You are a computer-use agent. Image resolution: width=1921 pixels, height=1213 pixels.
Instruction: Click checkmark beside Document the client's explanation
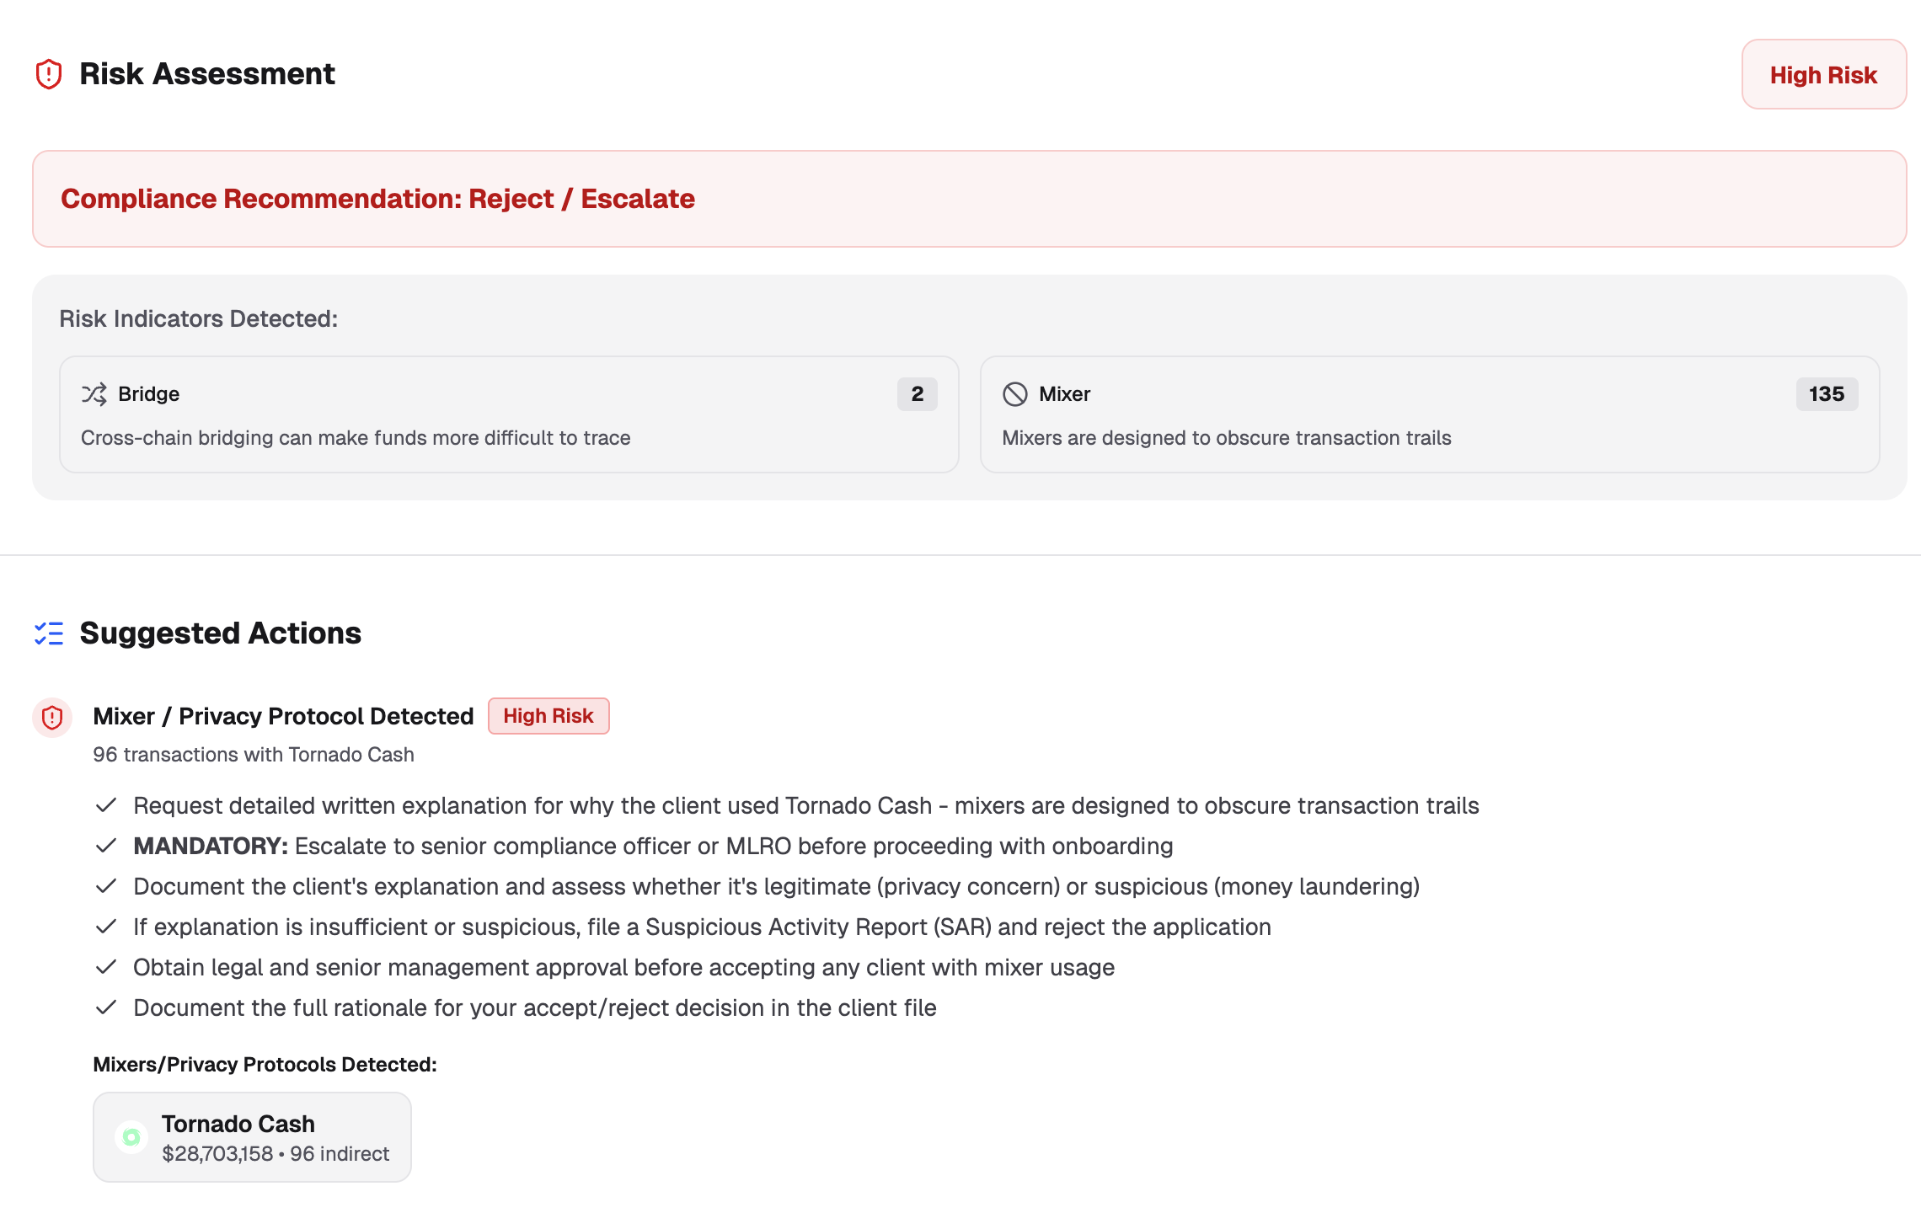106,886
